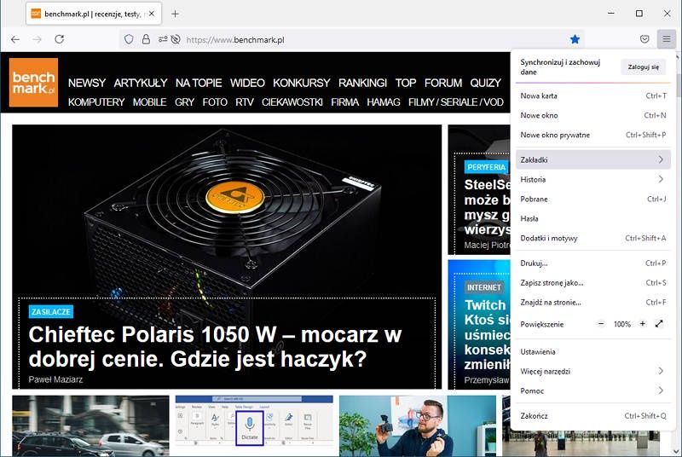Open the WIDEO navigation link
Image resolution: width=682 pixels, height=457 pixels.
tap(247, 83)
